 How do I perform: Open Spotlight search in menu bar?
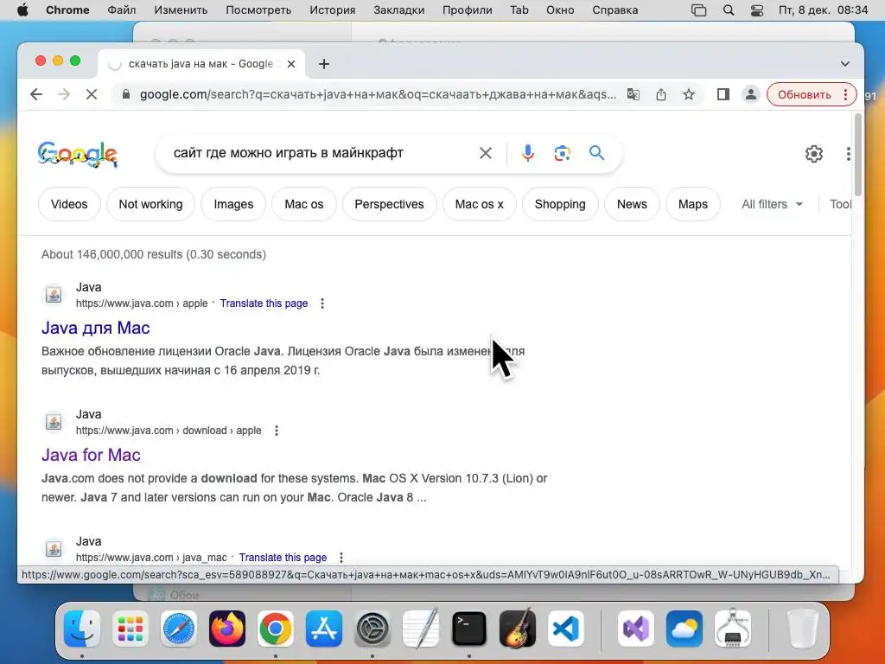coord(729,10)
